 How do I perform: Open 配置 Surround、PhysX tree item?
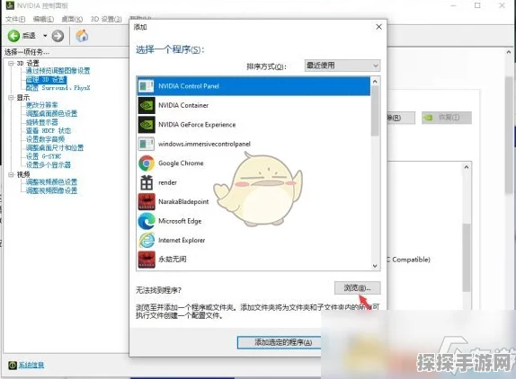pyautogui.click(x=58, y=88)
